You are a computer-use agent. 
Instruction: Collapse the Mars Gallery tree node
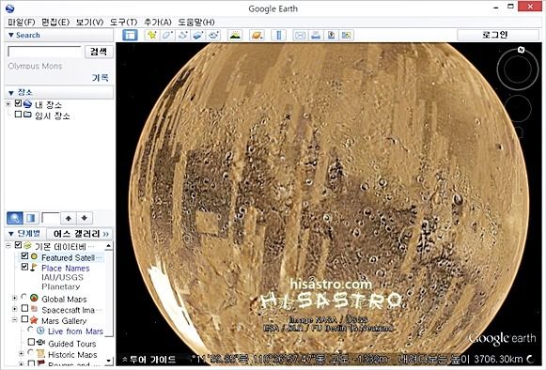click(14, 320)
